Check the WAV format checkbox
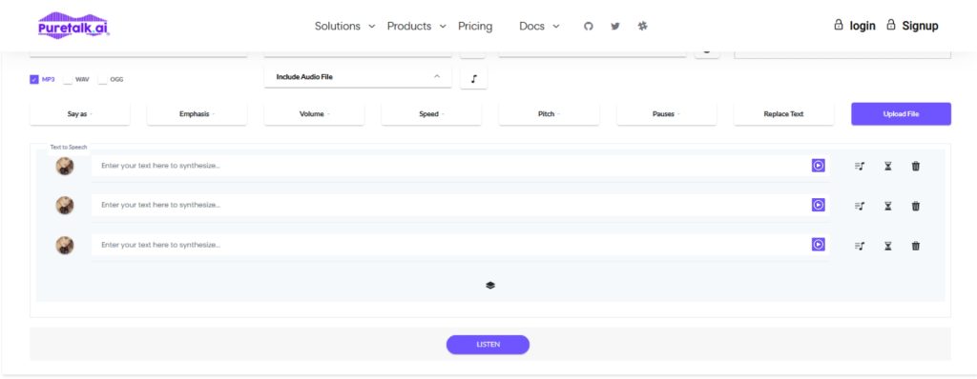 click(x=68, y=80)
